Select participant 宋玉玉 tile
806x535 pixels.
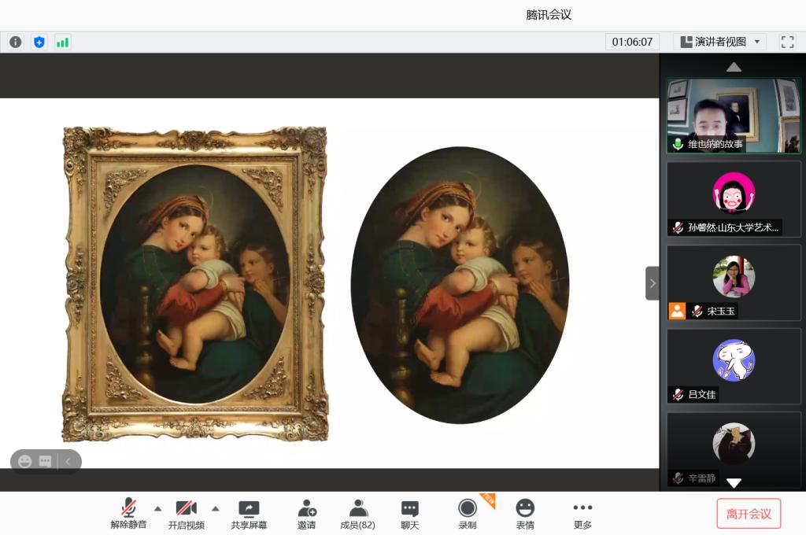point(734,283)
